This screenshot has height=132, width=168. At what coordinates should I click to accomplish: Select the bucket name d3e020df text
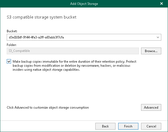click(36, 37)
